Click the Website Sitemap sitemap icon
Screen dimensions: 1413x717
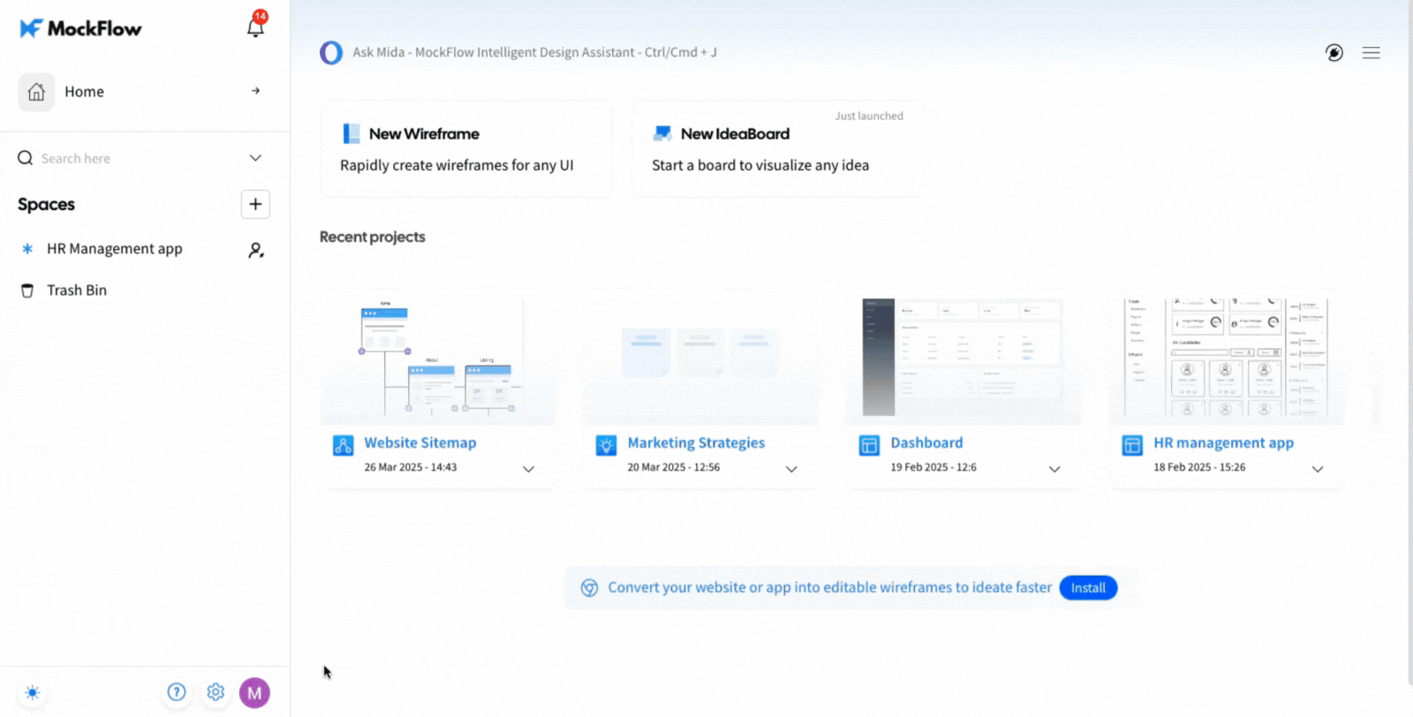[x=344, y=446]
